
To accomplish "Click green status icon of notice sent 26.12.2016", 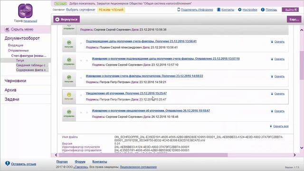I will click(69, 112).
